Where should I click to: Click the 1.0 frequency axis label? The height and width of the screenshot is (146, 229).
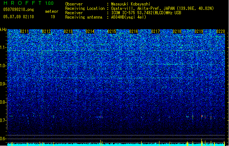[x=3, y=66]
